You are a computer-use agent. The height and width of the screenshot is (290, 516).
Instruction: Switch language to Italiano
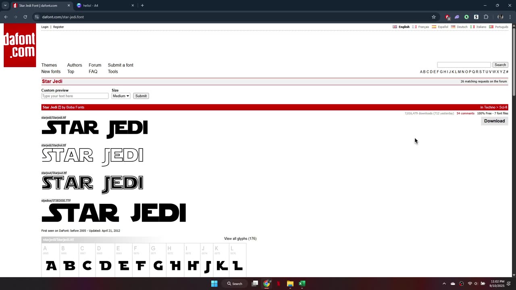481,27
